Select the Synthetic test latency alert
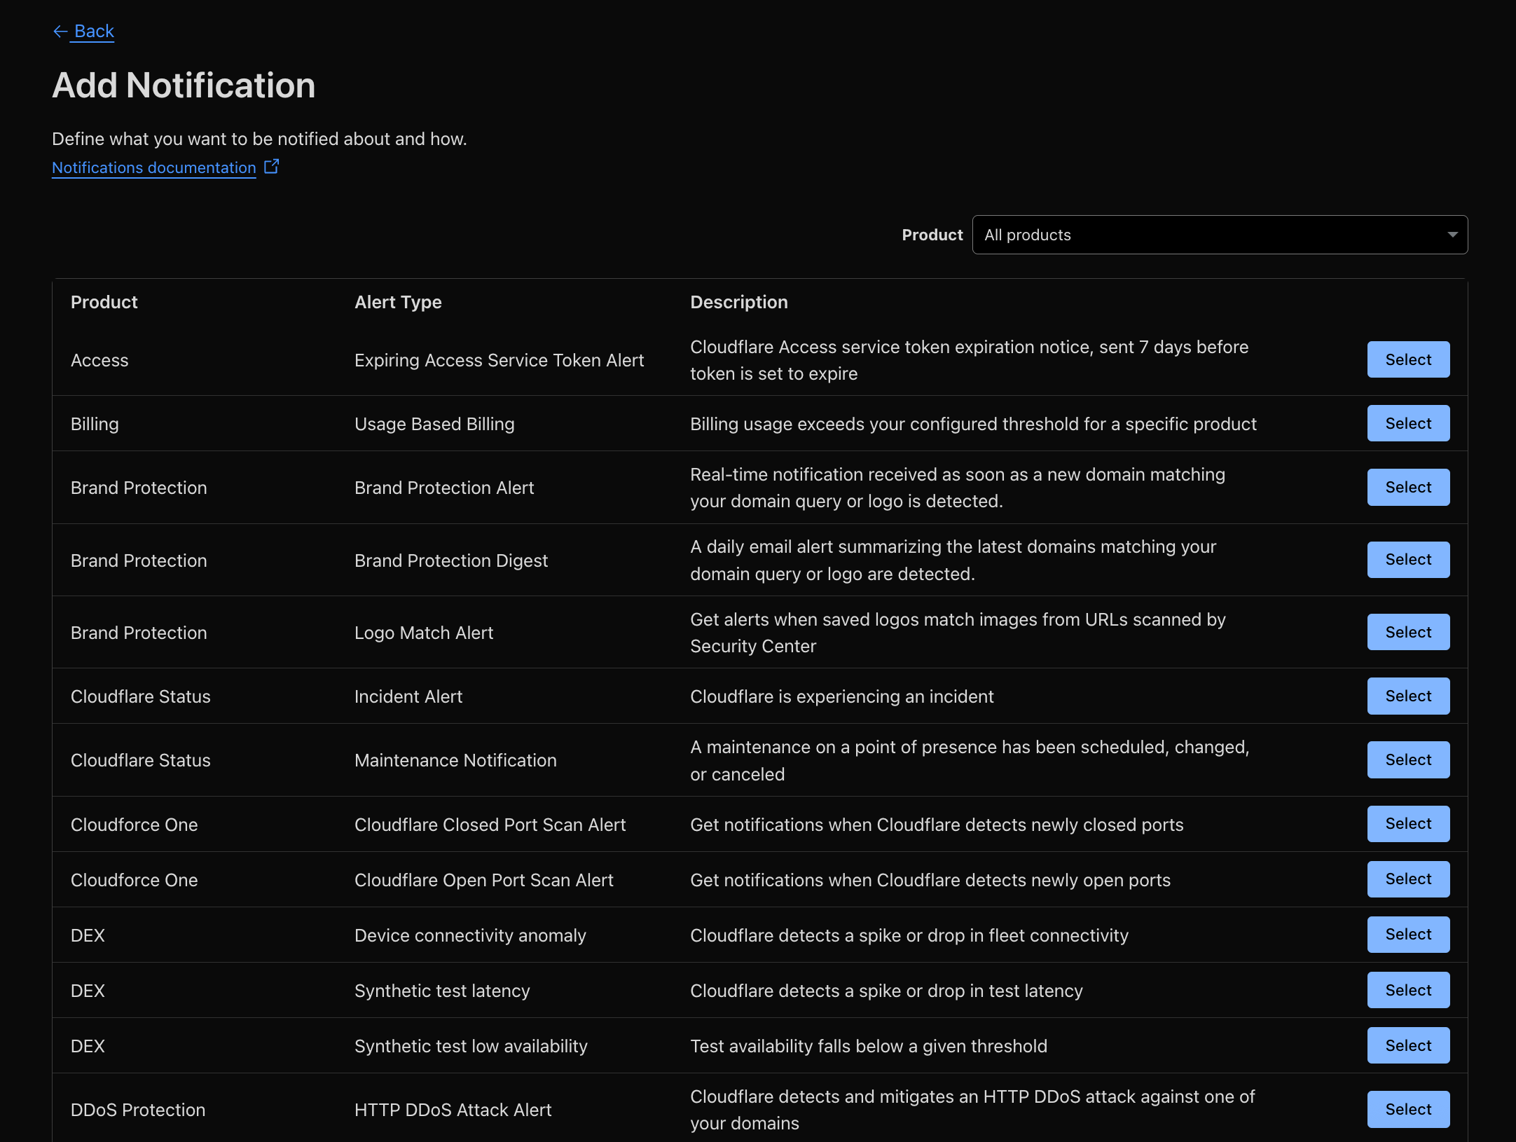 (1408, 990)
